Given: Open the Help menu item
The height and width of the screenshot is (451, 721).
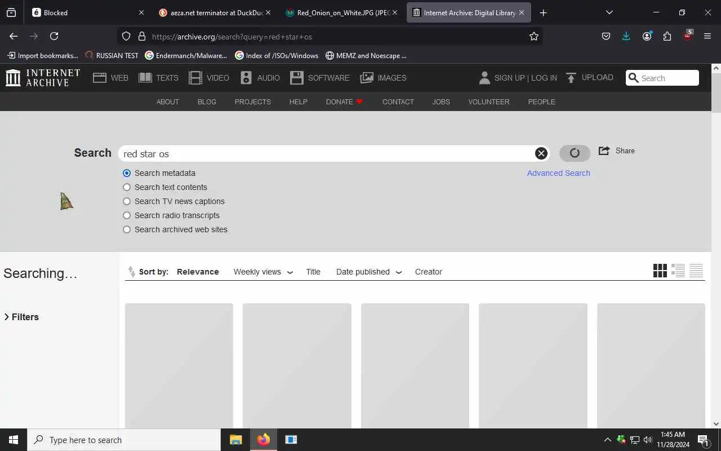Looking at the screenshot, I should [x=299, y=101].
